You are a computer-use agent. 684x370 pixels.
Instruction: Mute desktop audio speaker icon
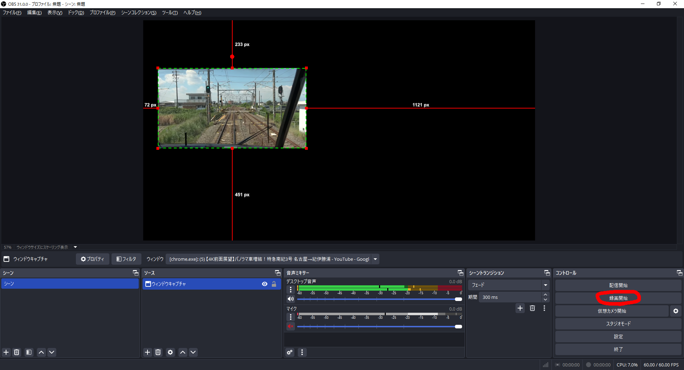click(291, 299)
